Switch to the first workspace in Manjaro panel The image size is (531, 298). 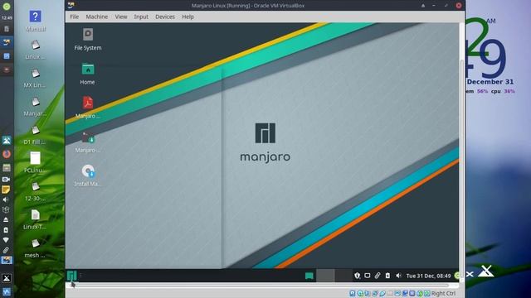(325, 276)
